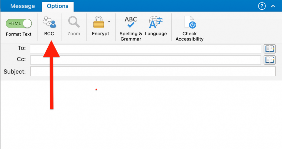Collapse the ribbon with the chevron
282x149 pixels.
click(273, 6)
